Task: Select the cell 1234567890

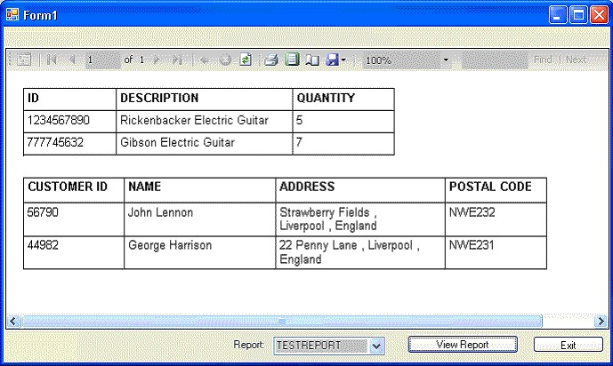Action: pos(70,122)
